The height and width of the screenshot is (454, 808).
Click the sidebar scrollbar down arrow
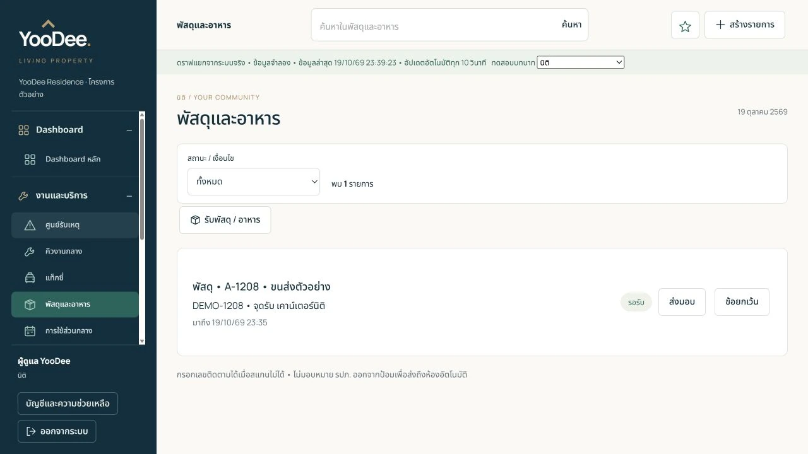click(141, 341)
